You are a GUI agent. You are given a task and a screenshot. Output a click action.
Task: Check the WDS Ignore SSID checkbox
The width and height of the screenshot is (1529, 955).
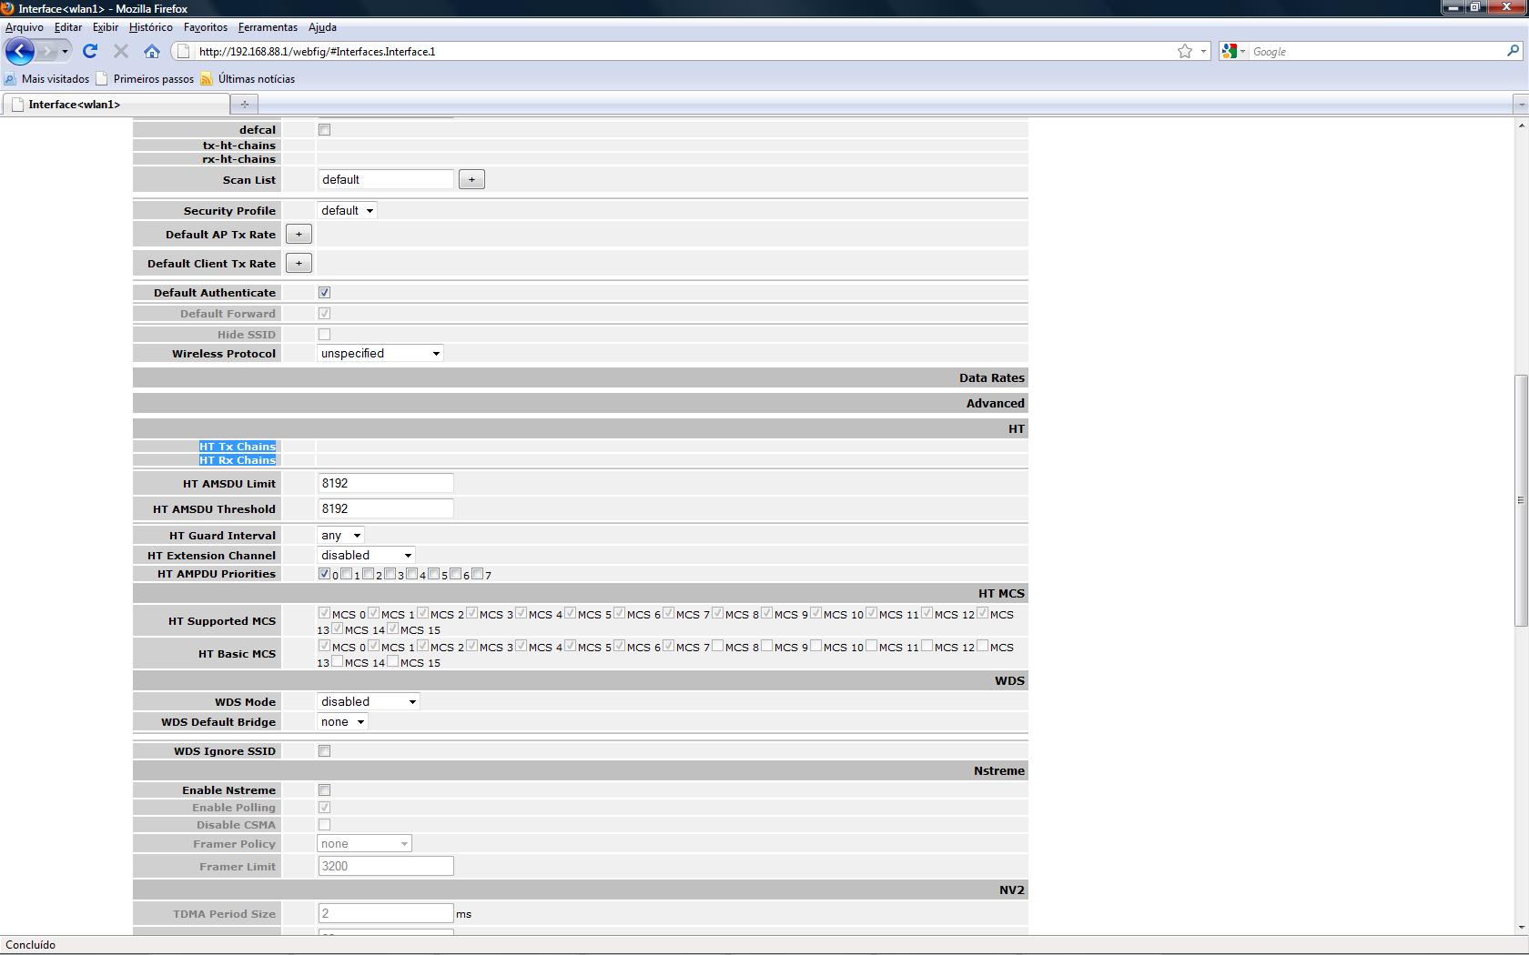pyautogui.click(x=324, y=750)
